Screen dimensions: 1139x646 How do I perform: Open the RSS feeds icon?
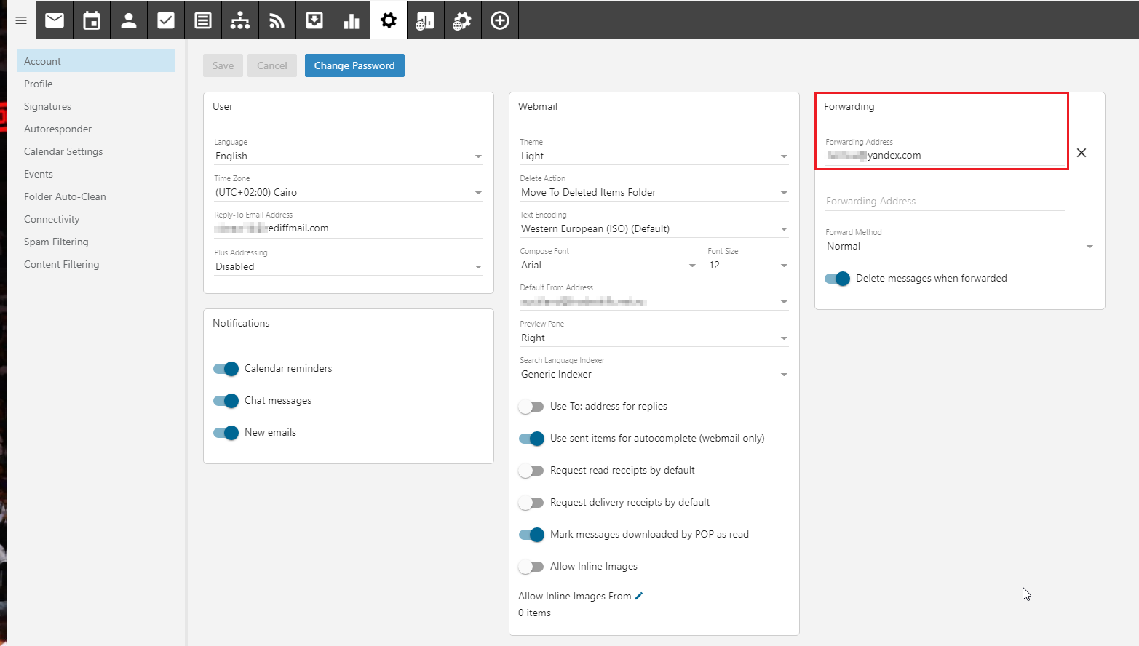tap(277, 20)
